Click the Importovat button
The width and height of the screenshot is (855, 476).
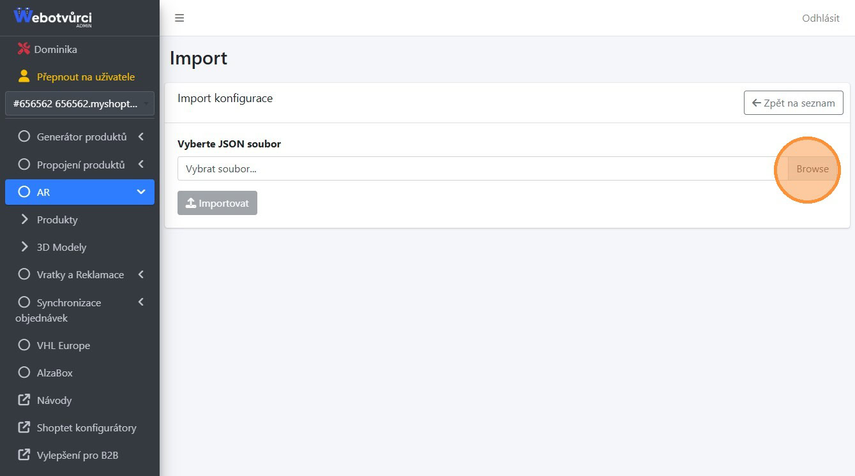pos(217,203)
